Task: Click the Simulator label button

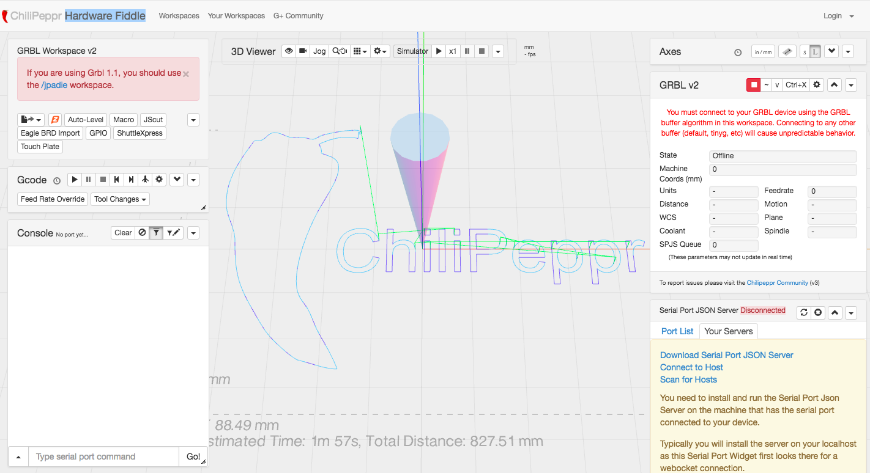Action: click(x=412, y=51)
